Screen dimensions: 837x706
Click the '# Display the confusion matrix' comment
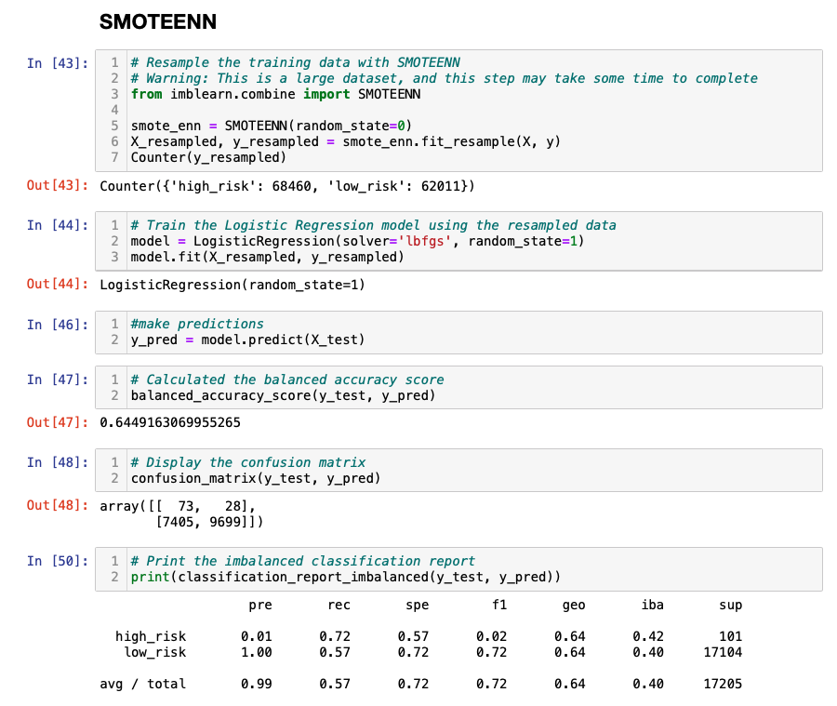coord(248,462)
